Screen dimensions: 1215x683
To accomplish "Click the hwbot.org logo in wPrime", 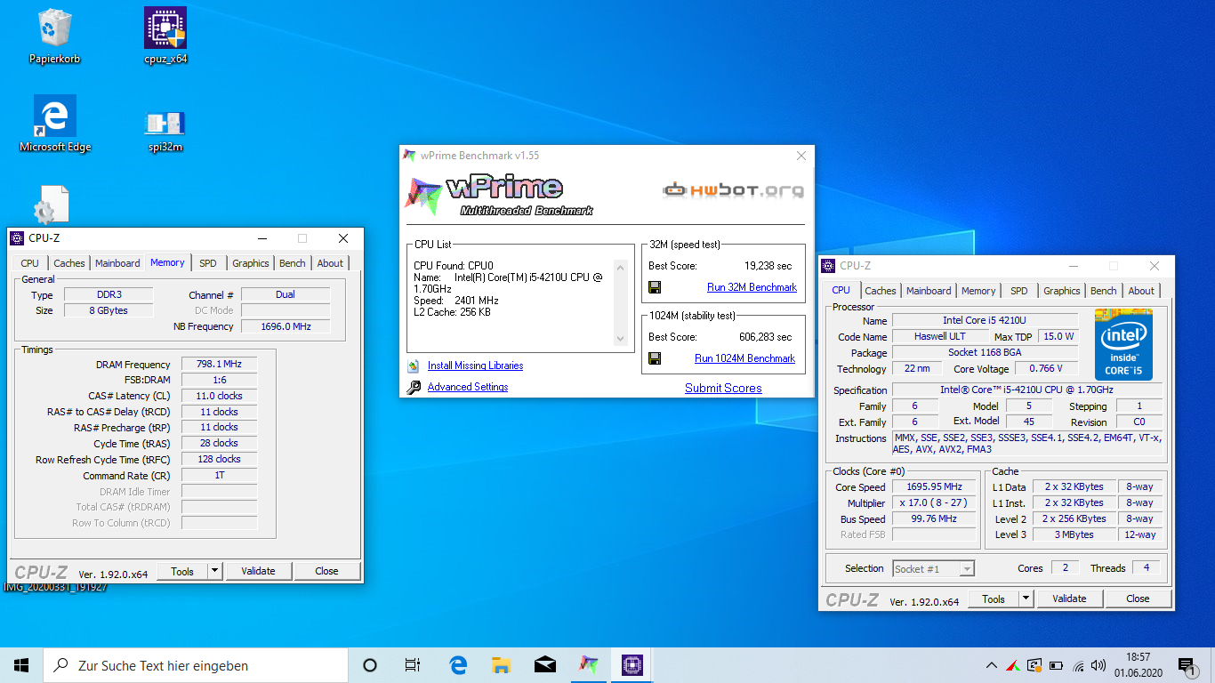I will (x=734, y=189).
